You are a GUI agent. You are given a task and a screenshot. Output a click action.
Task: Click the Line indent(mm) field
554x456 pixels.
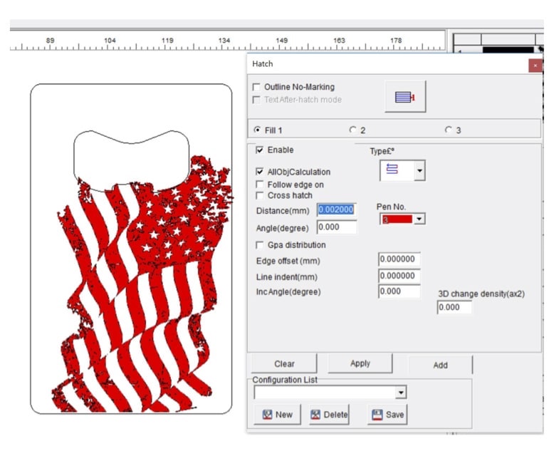[x=399, y=276]
